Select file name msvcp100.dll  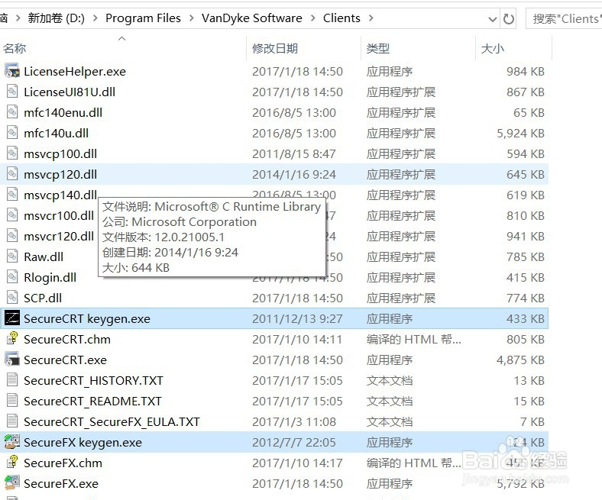tap(60, 153)
